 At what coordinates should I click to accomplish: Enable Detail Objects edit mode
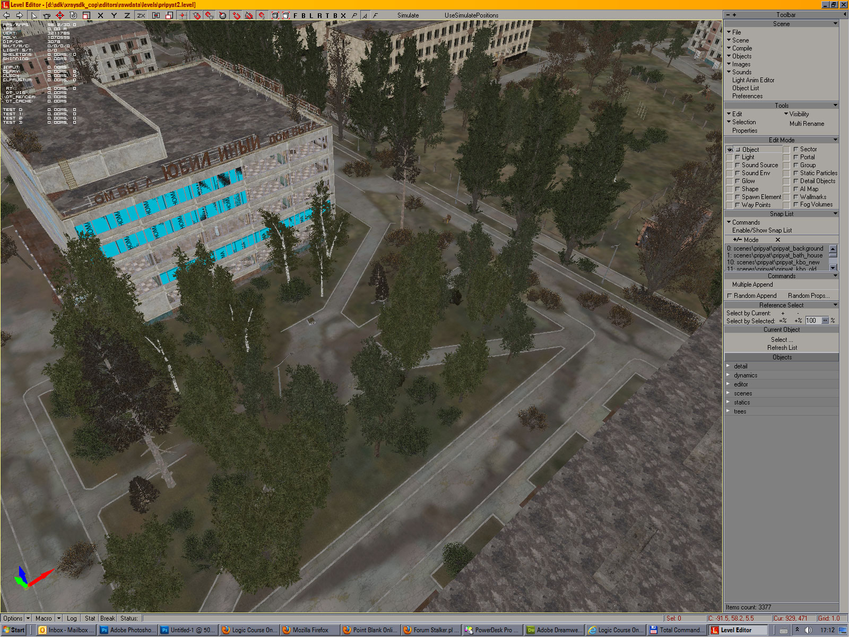[x=814, y=181]
